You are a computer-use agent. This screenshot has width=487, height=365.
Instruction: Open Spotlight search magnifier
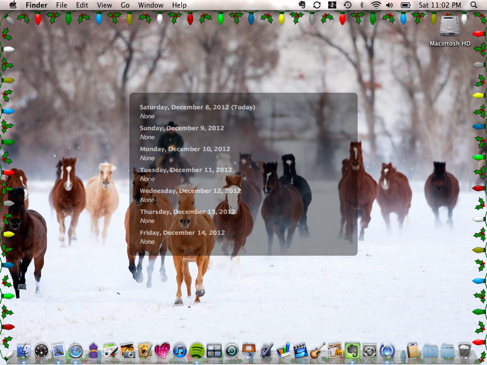tap(474, 5)
